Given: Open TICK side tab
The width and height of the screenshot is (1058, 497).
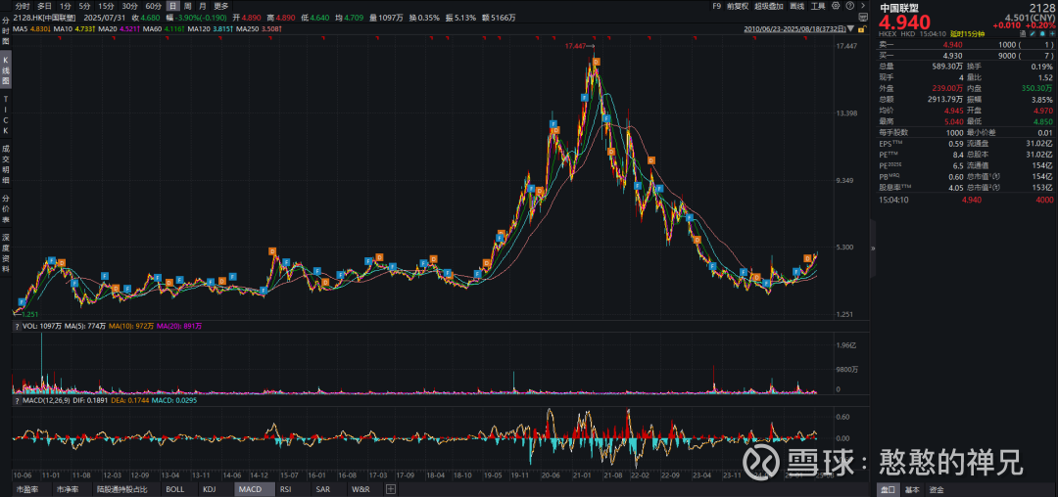Looking at the screenshot, I should tap(6, 113).
